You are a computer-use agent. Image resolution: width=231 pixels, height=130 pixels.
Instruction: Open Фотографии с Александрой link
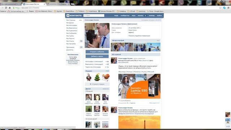[94, 62]
